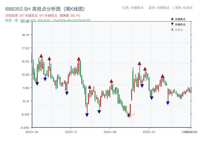Select the highest red key-high marker near 2023-04
212x159 pixels.
(41, 56)
